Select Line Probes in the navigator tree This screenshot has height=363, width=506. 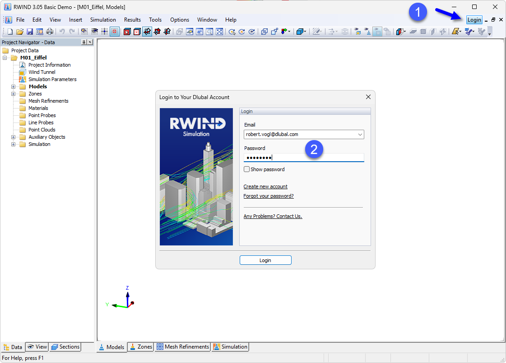41,123
